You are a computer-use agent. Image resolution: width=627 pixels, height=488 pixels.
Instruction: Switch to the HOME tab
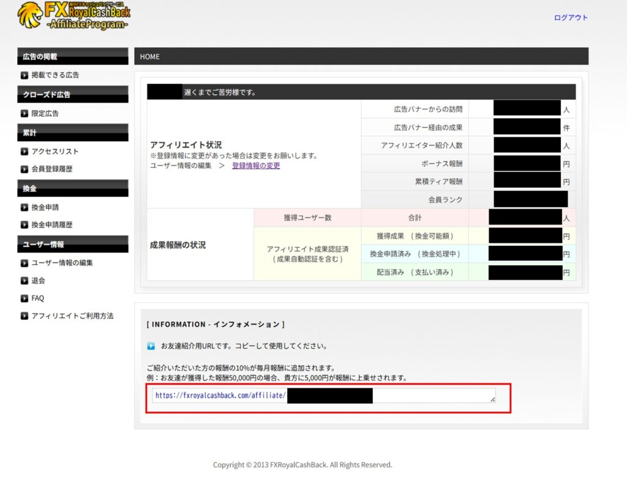tap(149, 56)
